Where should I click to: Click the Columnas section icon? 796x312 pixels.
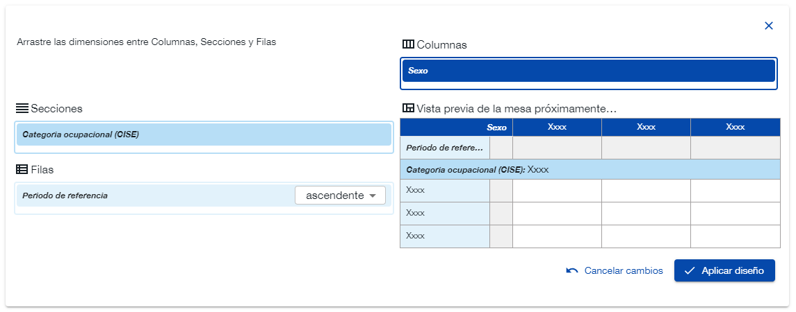(408, 44)
